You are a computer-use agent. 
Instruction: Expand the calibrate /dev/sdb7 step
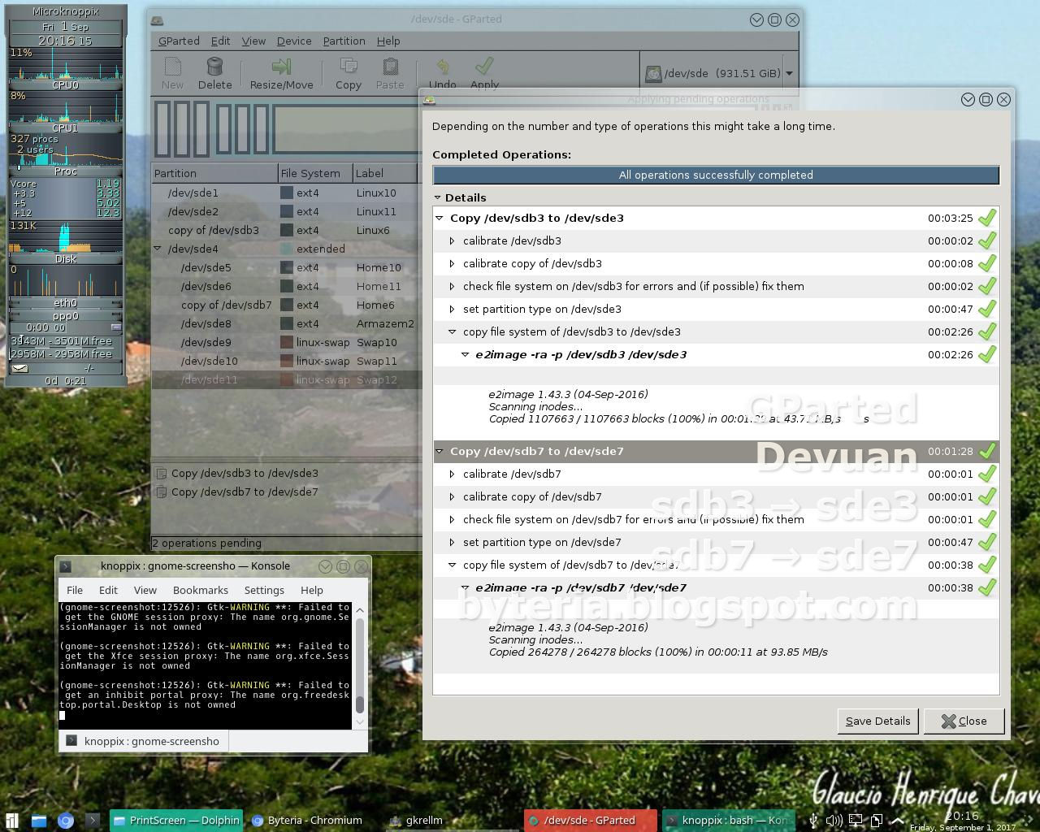(x=453, y=474)
